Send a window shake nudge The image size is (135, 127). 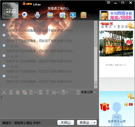point(25,92)
